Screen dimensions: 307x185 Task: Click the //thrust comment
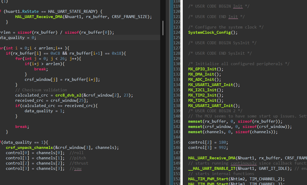[79, 163]
